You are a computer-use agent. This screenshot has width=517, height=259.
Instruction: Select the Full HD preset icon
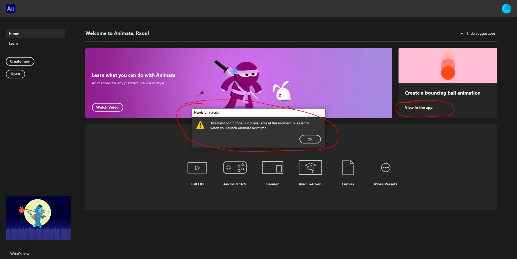click(x=197, y=168)
